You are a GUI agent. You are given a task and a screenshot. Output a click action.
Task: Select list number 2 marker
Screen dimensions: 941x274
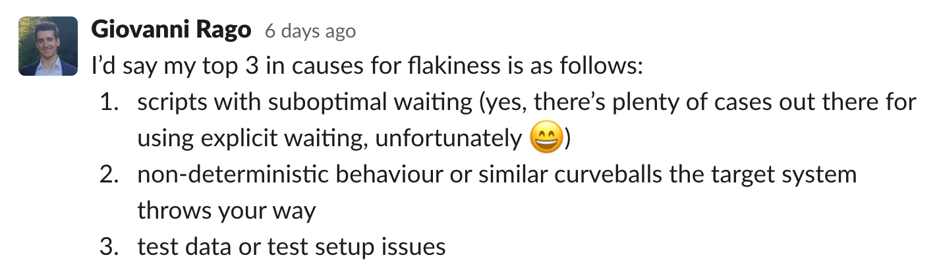(x=114, y=175)
